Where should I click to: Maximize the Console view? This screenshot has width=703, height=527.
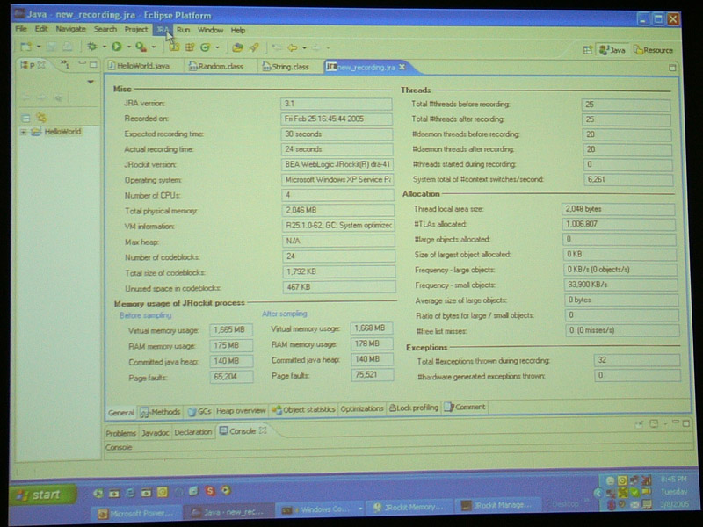[x=686, y=423]
